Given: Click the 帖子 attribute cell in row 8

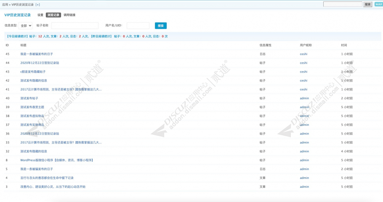Looking at the screenshot, I should 263,160.
